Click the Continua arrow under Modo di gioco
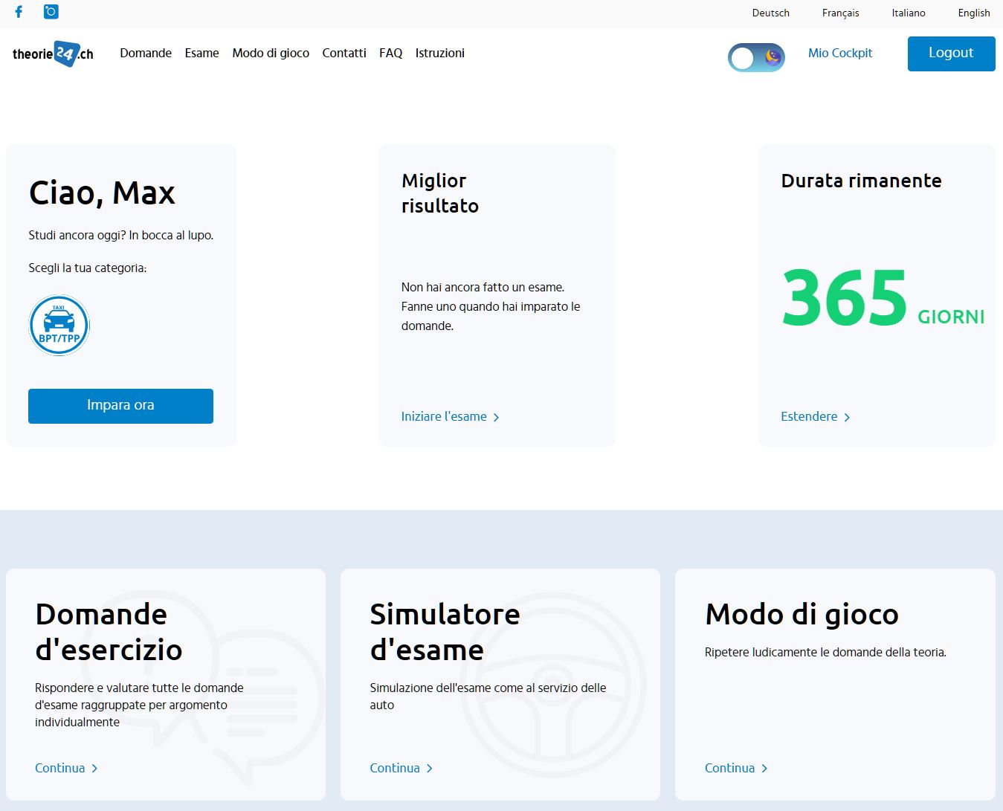This screenshot has height=811, width=1003. 764,769
